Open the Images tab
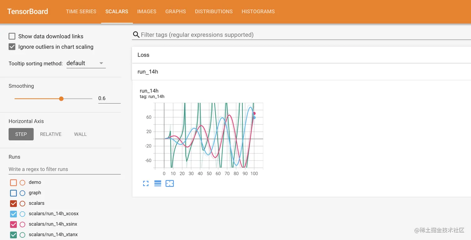 tap(147, 12)
